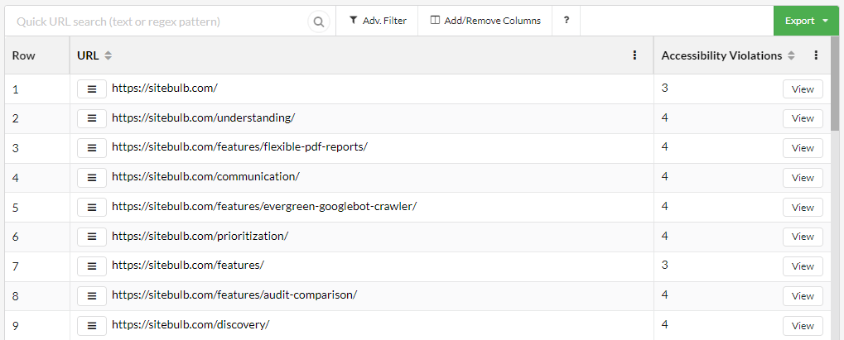844x340 pixels.
Task: Open hamburger menu for evergreen-googlebot-crawler row
Action: tap(92, 207)
